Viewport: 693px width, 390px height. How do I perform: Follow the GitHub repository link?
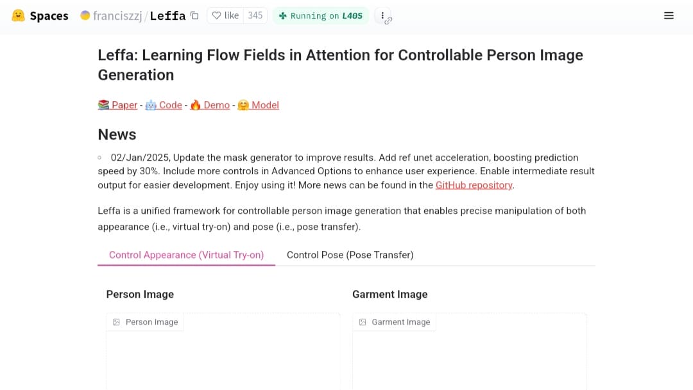click(474, 185)
